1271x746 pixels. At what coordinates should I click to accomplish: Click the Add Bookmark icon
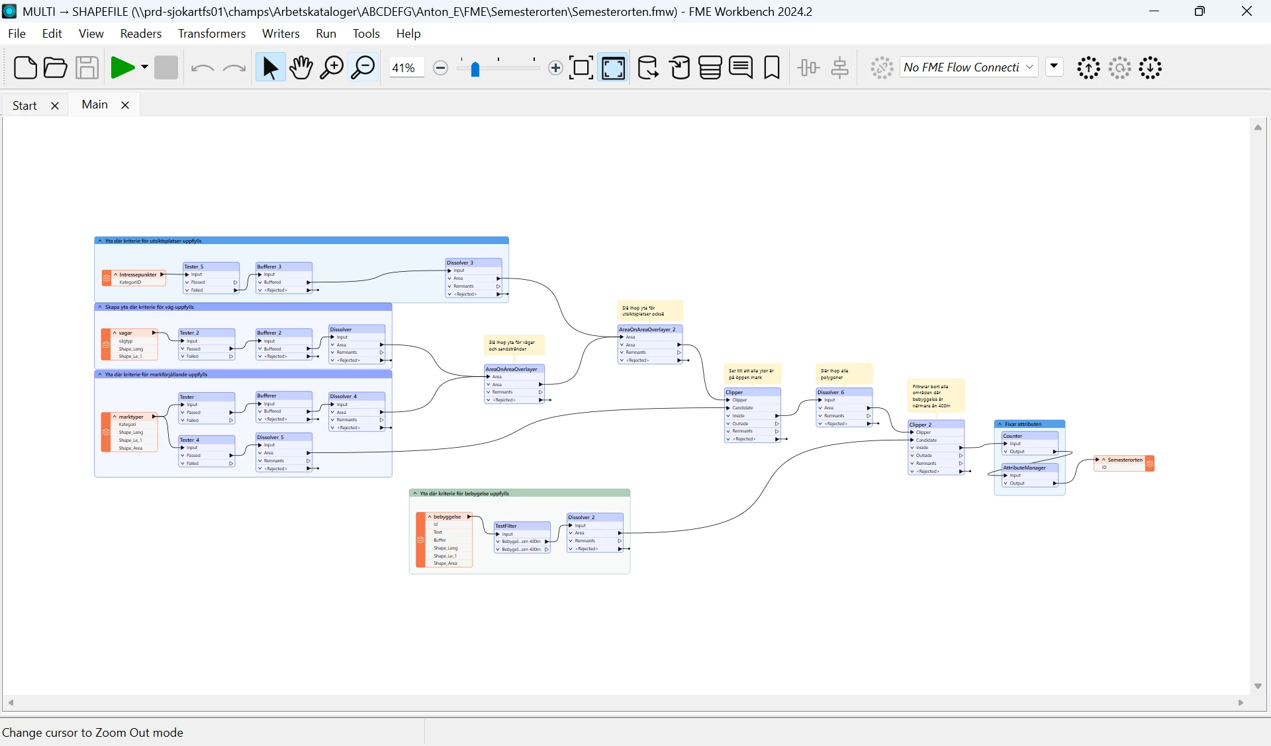pyautogui.click(x=772, y=67)
